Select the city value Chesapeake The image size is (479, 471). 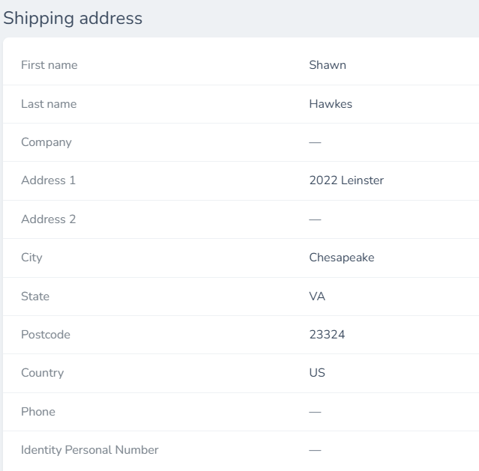click(342, 258)
